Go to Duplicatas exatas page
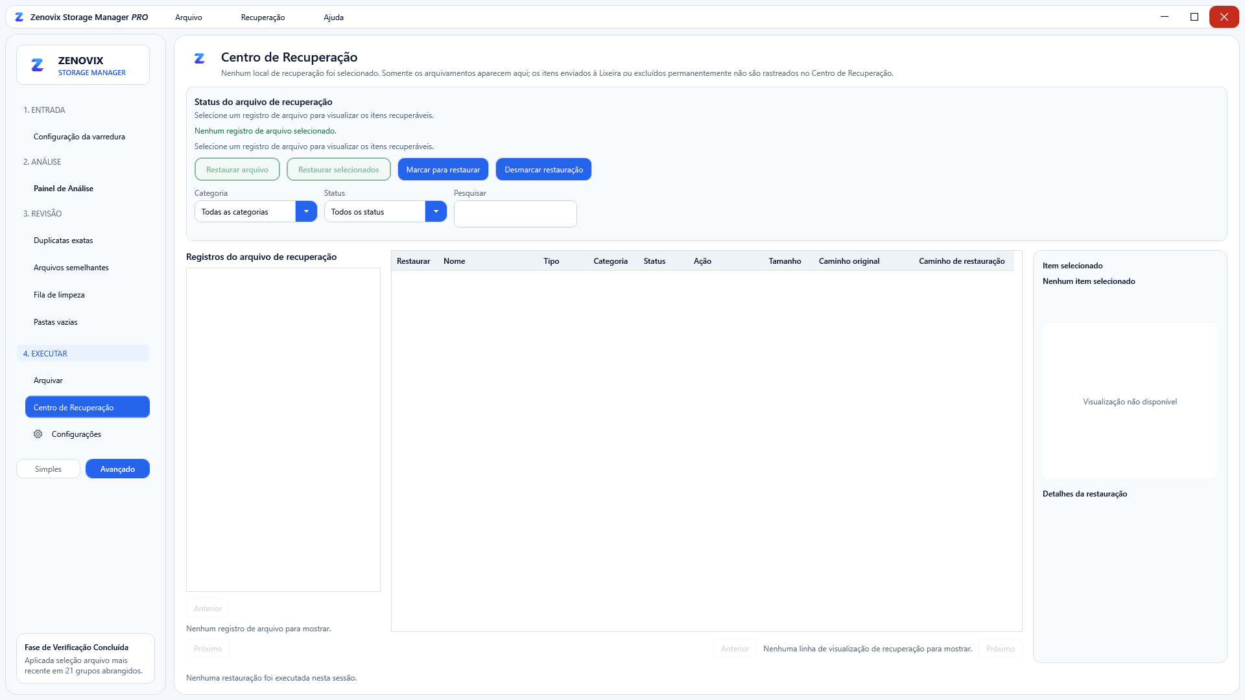This screenshot has height=700, width=1245. pyautogui.click(x=64, y=240)
